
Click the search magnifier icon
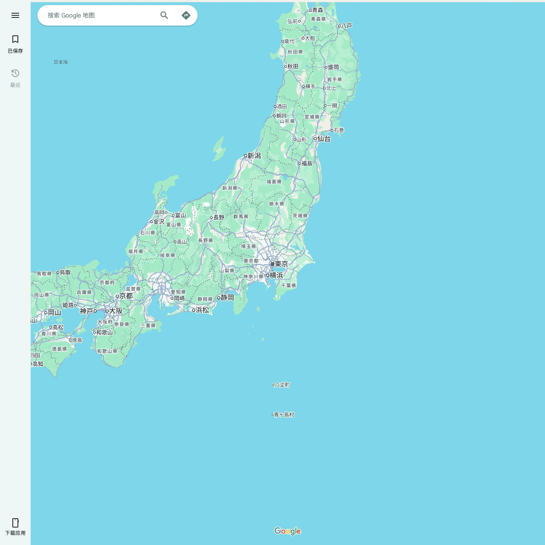(x=164, y=15)
